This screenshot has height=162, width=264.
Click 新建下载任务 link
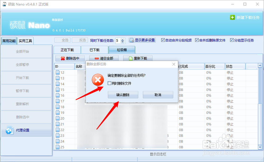[248, 17]
